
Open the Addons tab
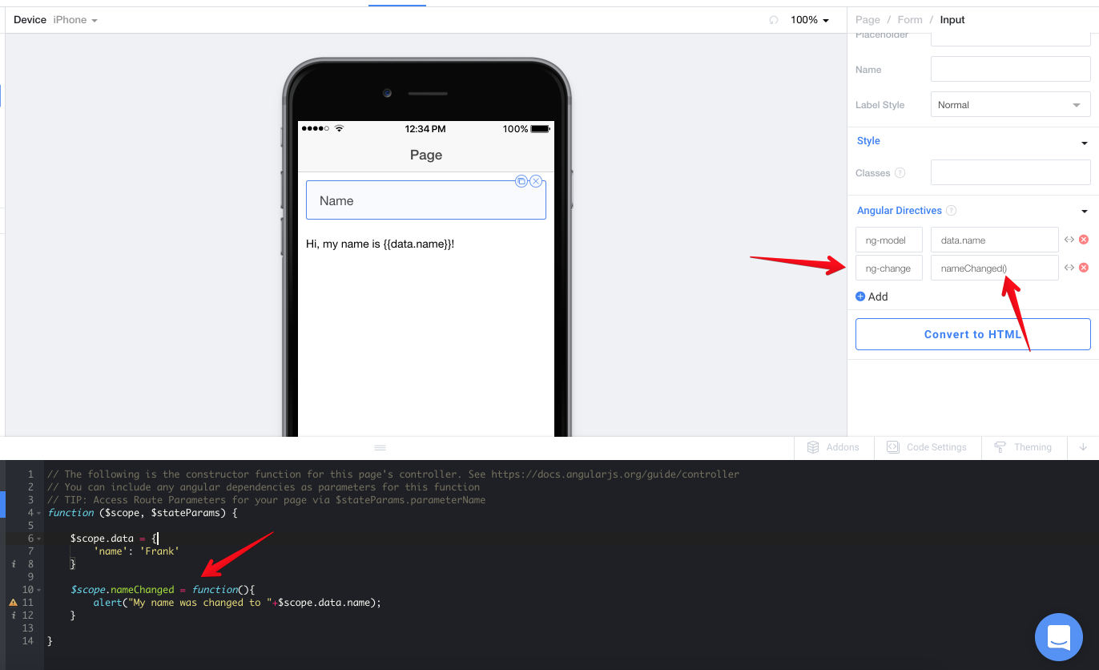(833, 447)
